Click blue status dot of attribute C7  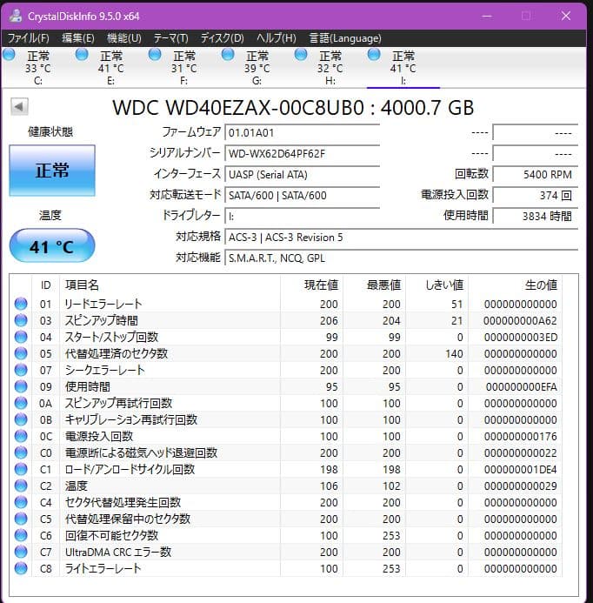(x=21, y=552)
